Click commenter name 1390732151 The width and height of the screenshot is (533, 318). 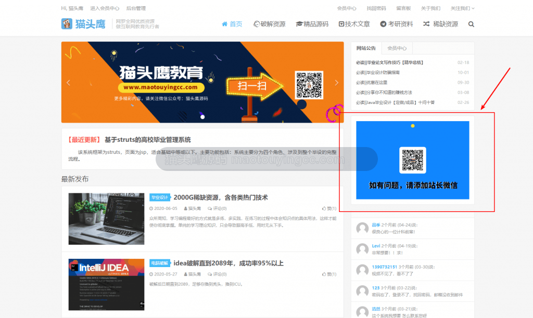pyautogui.click(x=385, y=267)
